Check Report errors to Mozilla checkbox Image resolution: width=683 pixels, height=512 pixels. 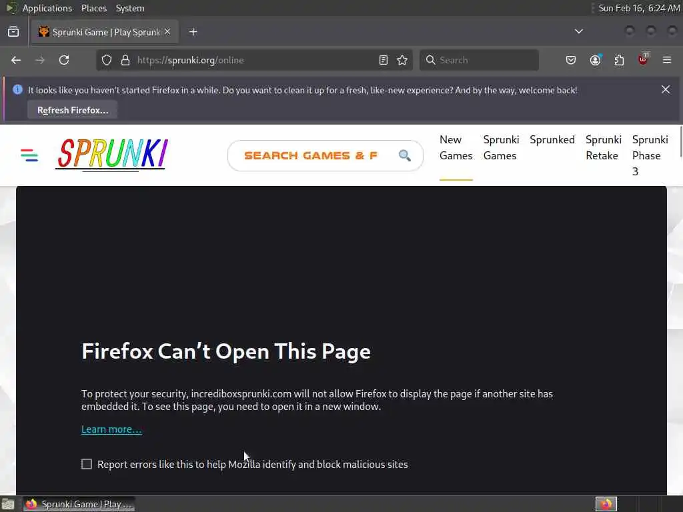click(87, 464)
